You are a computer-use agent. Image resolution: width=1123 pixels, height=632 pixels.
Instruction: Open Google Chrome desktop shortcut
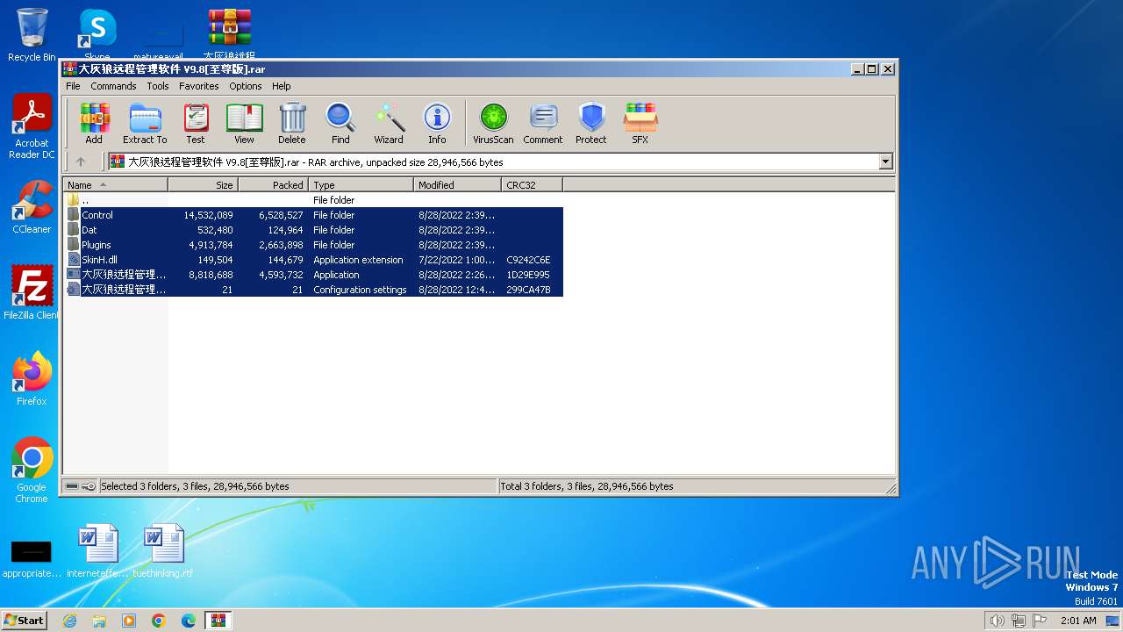(32, 470)
